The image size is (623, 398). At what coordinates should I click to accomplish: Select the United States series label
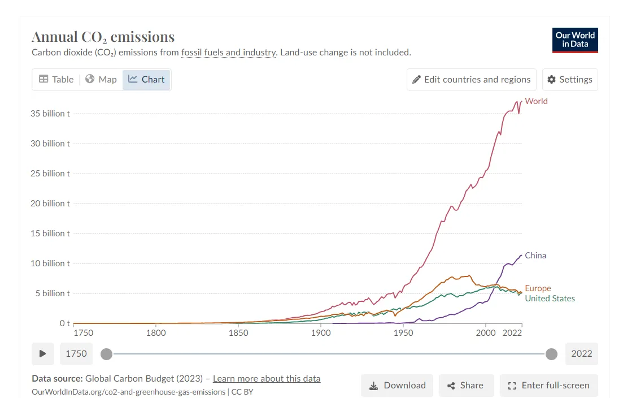(550, 298)
